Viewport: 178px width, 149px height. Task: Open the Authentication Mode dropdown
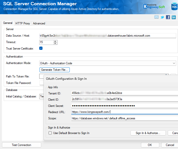tap(107, 63)
